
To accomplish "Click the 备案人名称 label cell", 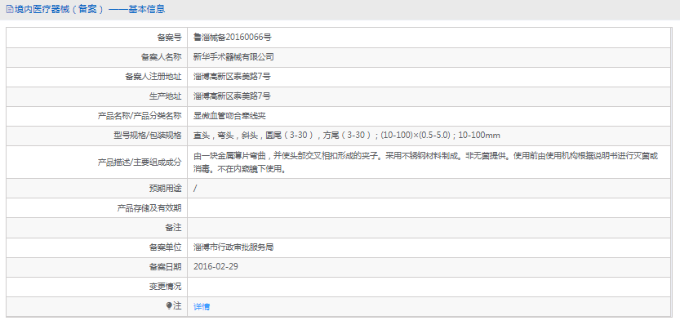I will (162, 57).
